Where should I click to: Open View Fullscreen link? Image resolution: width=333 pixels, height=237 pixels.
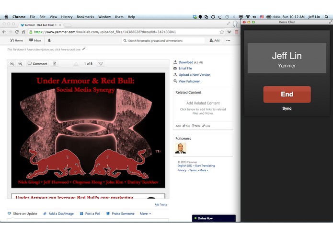(x=189, y=81)
